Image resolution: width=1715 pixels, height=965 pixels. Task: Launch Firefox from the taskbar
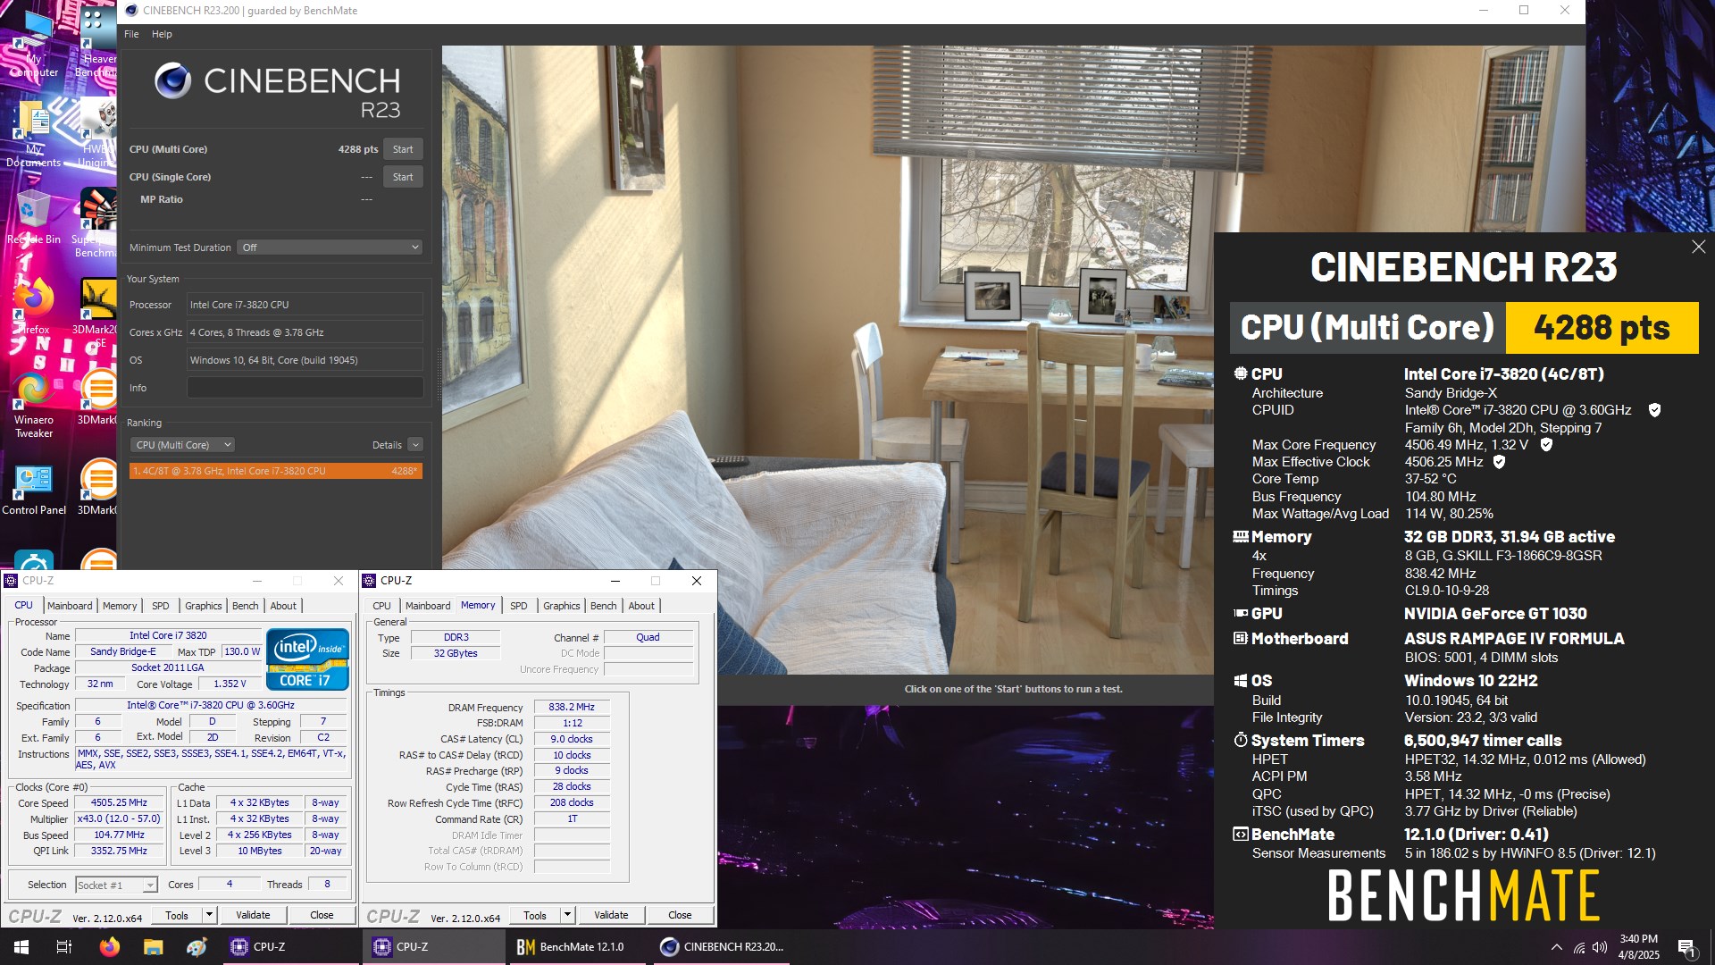pos(109,947)
